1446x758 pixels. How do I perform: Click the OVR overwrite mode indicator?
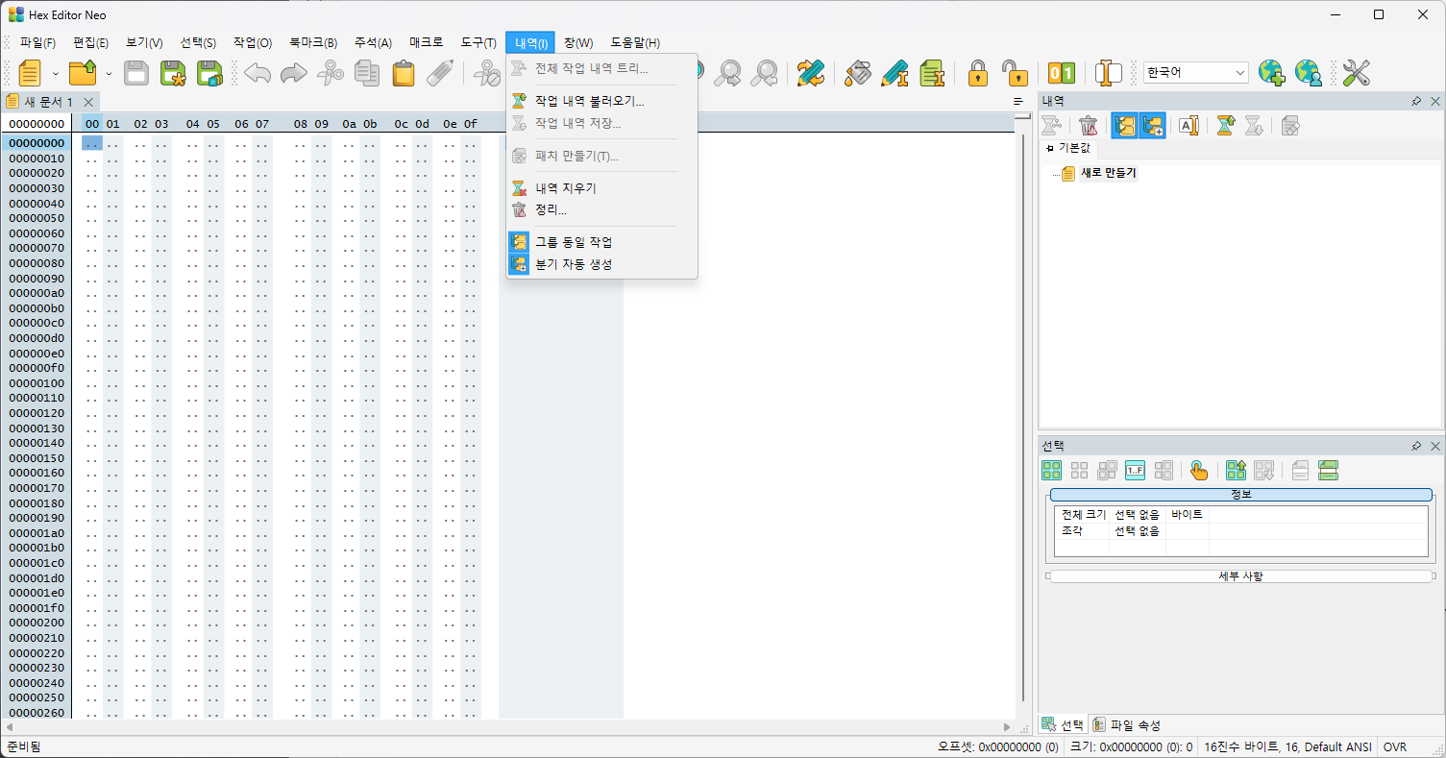tap(1395, 746)
